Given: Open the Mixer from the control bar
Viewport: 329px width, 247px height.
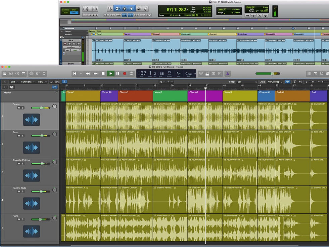Looking at the screenshot, I should click(x=38, y=73).
